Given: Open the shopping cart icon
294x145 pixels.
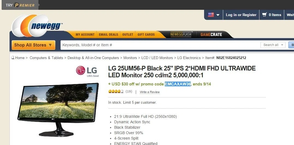Looking at the screenshot, I should (265, 15).
